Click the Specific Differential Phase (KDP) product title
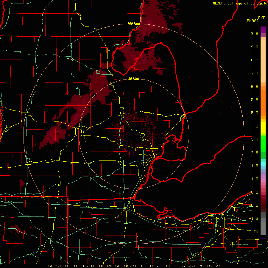 93,266
